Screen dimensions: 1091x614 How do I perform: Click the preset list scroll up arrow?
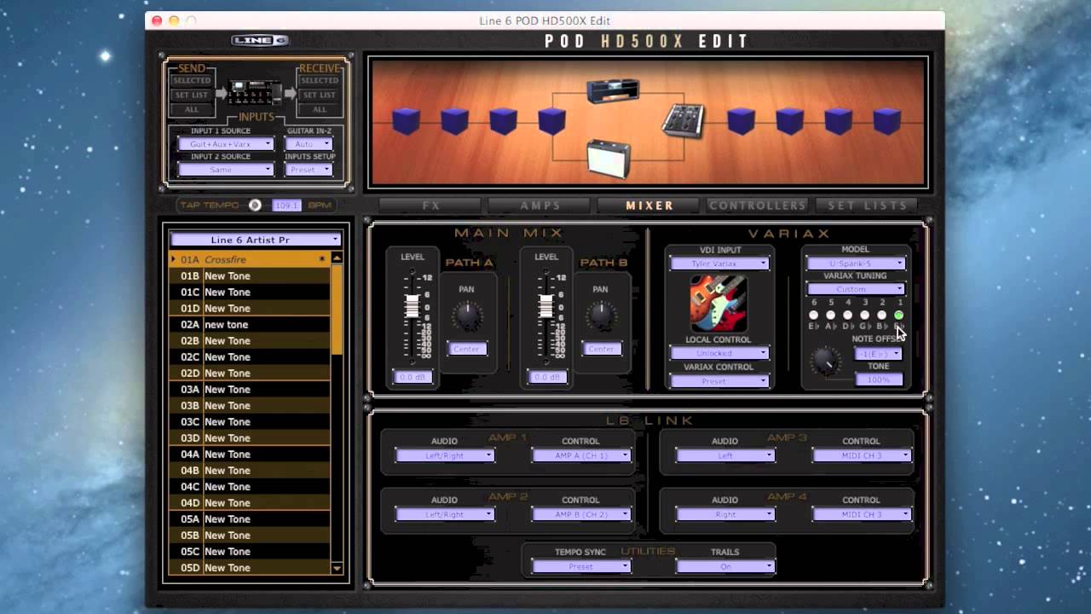pos(337,258)
